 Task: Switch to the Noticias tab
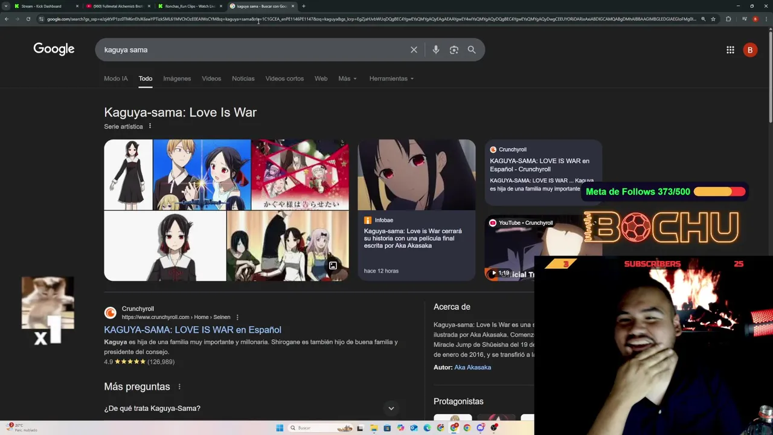243,79
